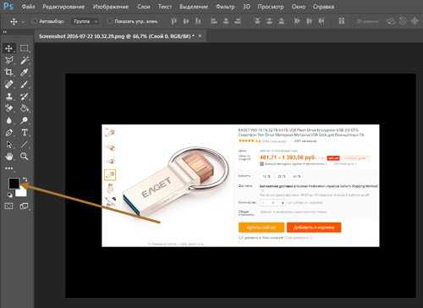Select the Eyedropper tool

(x=25, y=72)
